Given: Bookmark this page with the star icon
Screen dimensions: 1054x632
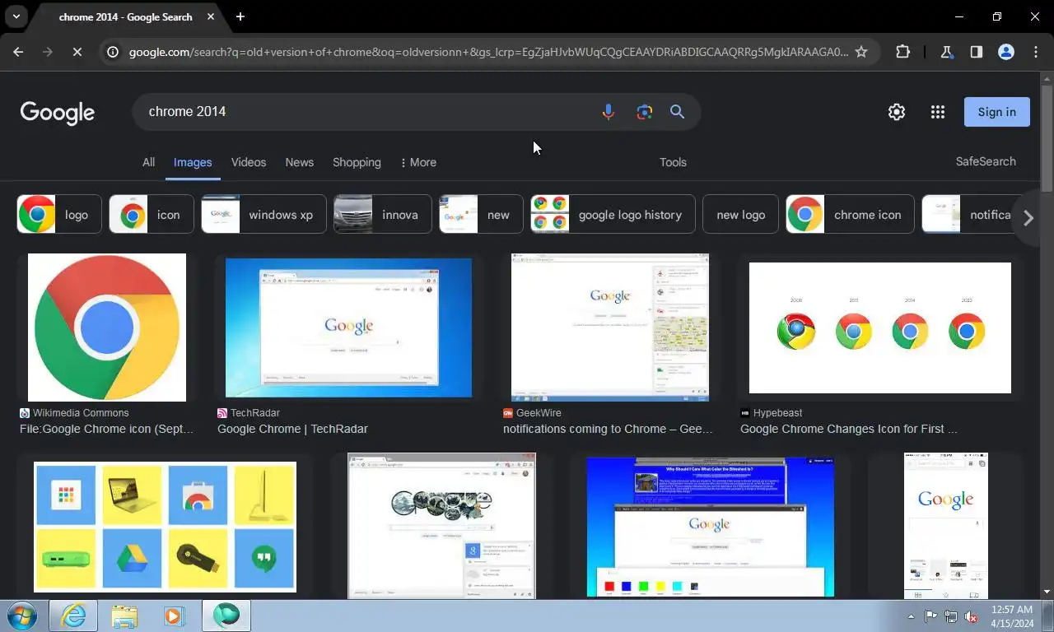Looking at the screenshot, I should point(861,52).
